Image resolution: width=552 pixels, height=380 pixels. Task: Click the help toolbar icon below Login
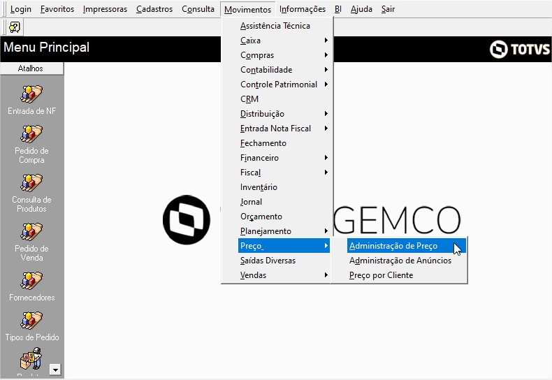pos(15,27)
